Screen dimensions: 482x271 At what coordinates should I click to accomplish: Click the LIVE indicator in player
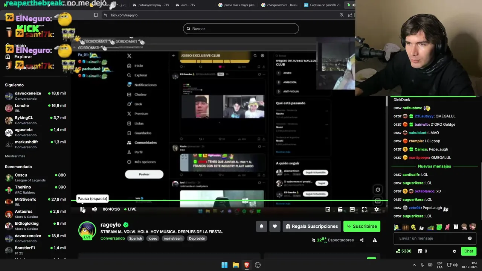pos(130,209)
